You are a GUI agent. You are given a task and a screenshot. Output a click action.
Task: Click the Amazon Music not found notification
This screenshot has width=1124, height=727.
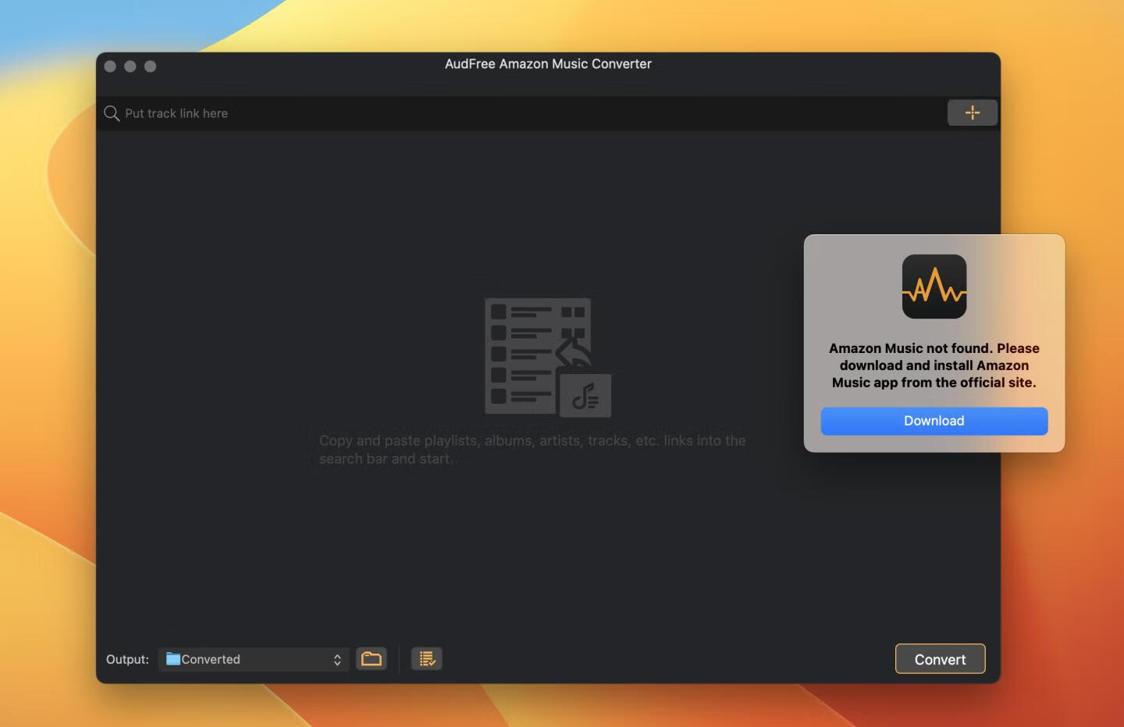pyautogui.click(x=934, y=365)
